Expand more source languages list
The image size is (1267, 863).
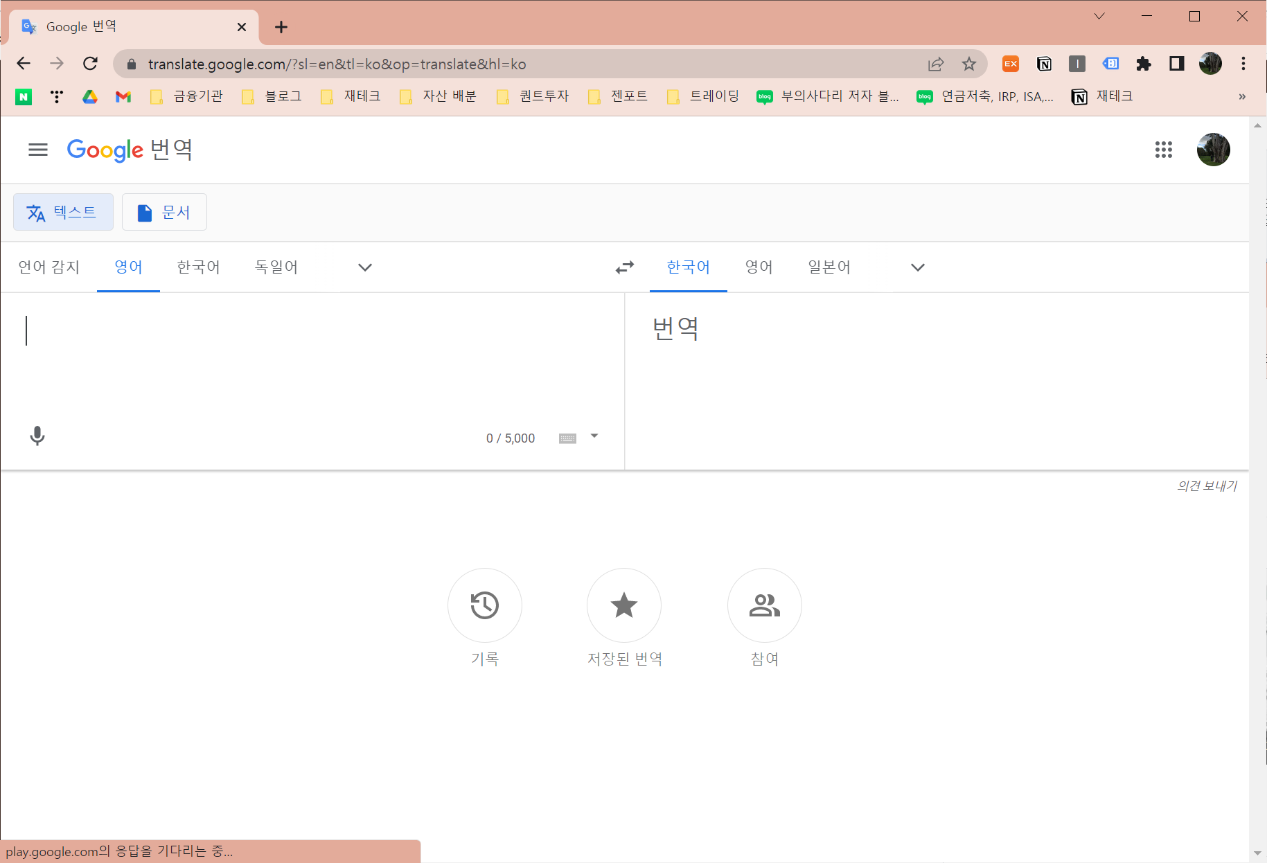[x=365, y=267]
